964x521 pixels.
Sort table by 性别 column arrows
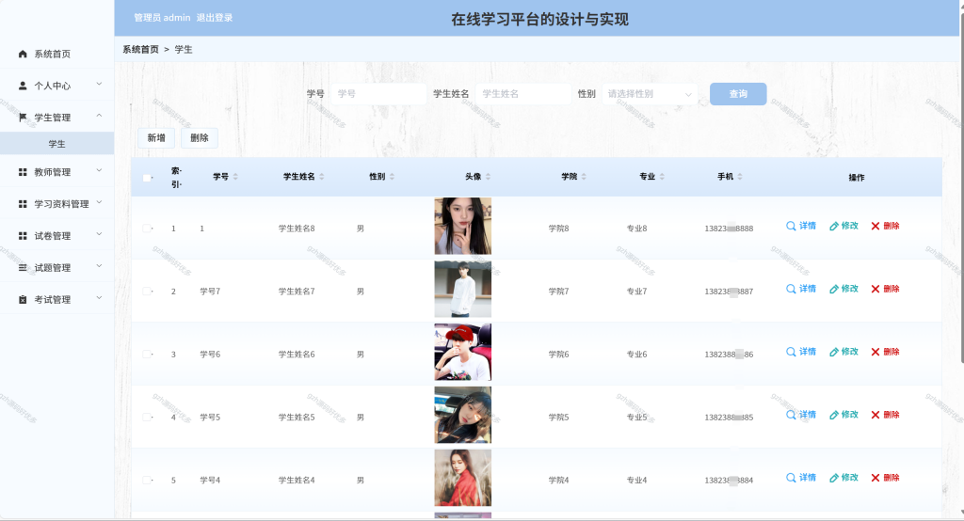coord(392,177)
